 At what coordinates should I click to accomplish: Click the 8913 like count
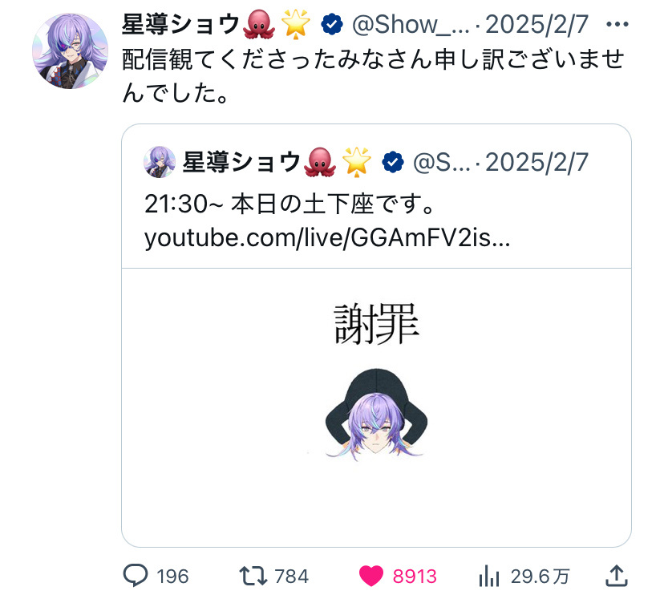click(x=415, y=577)
